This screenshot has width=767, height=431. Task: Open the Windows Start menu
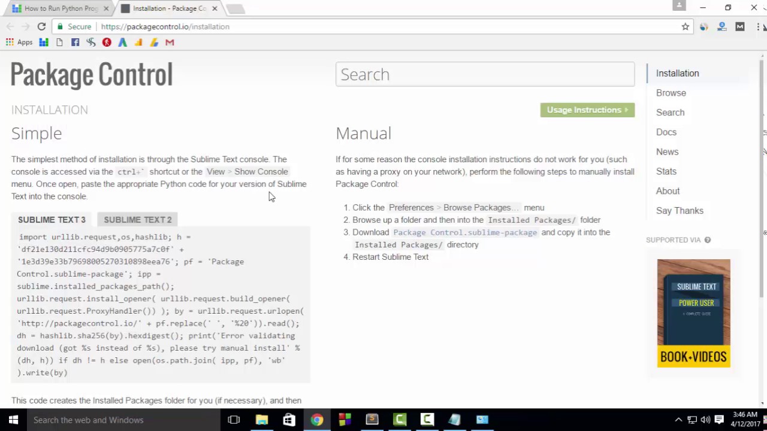pos(13,420)
